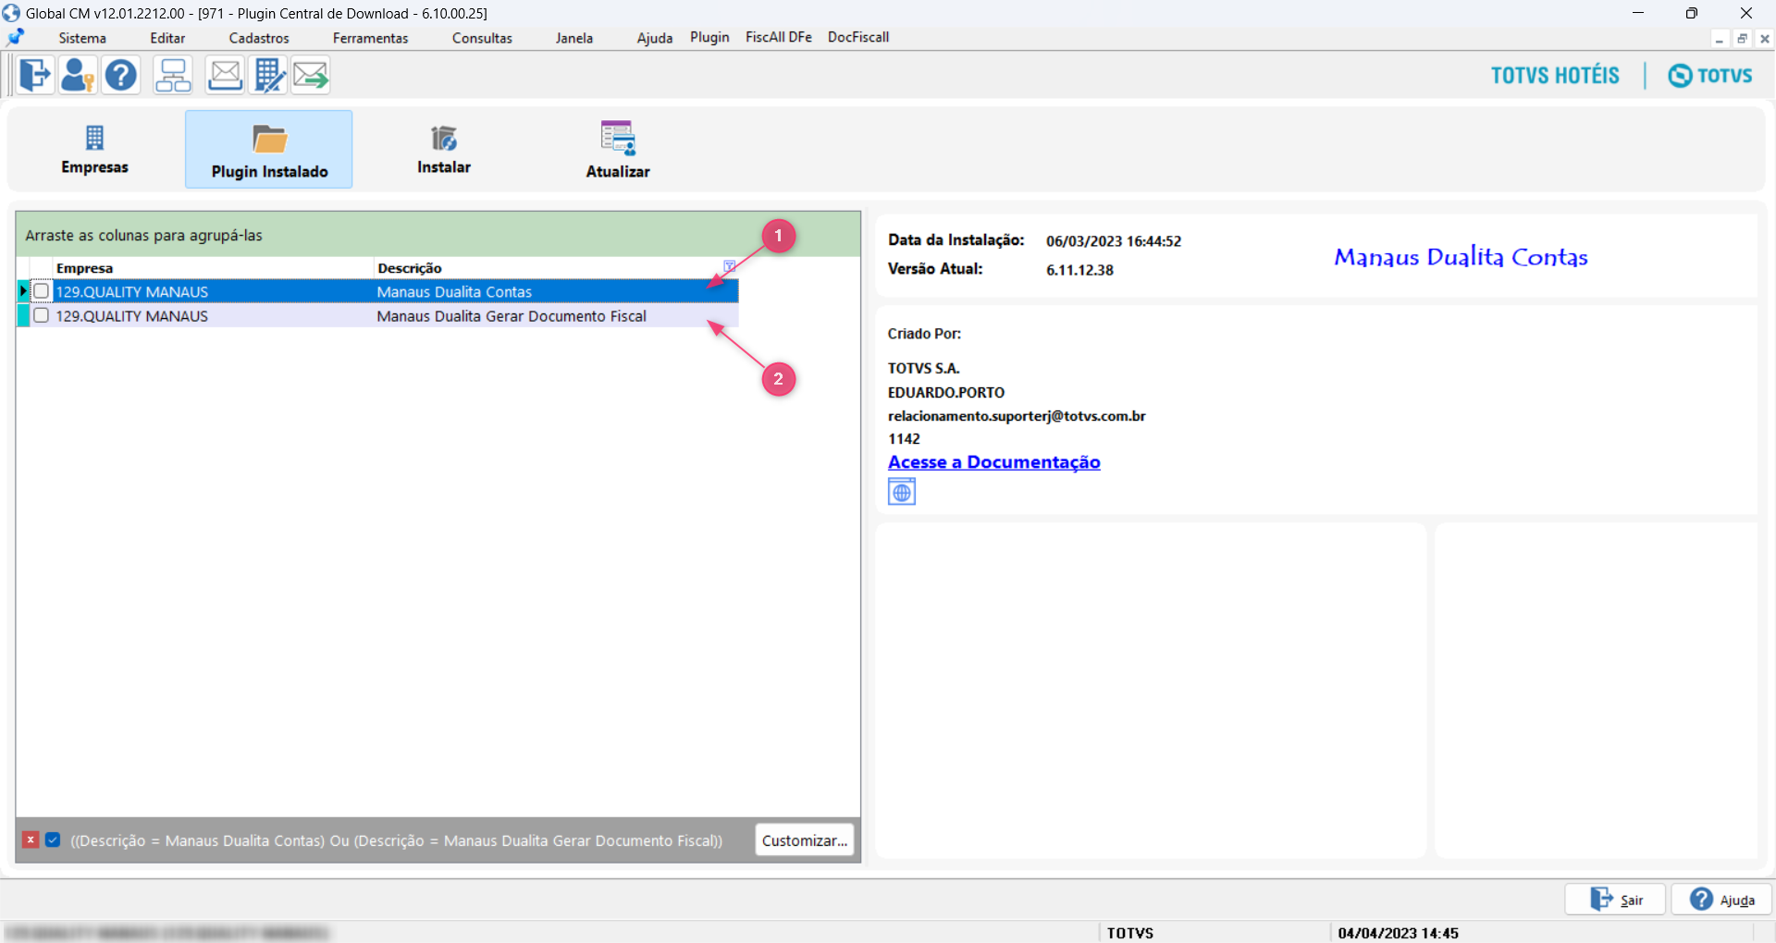Click the filter icon in Descrição column header
This screenshot has width=1776, height=943.
point(729,266)
